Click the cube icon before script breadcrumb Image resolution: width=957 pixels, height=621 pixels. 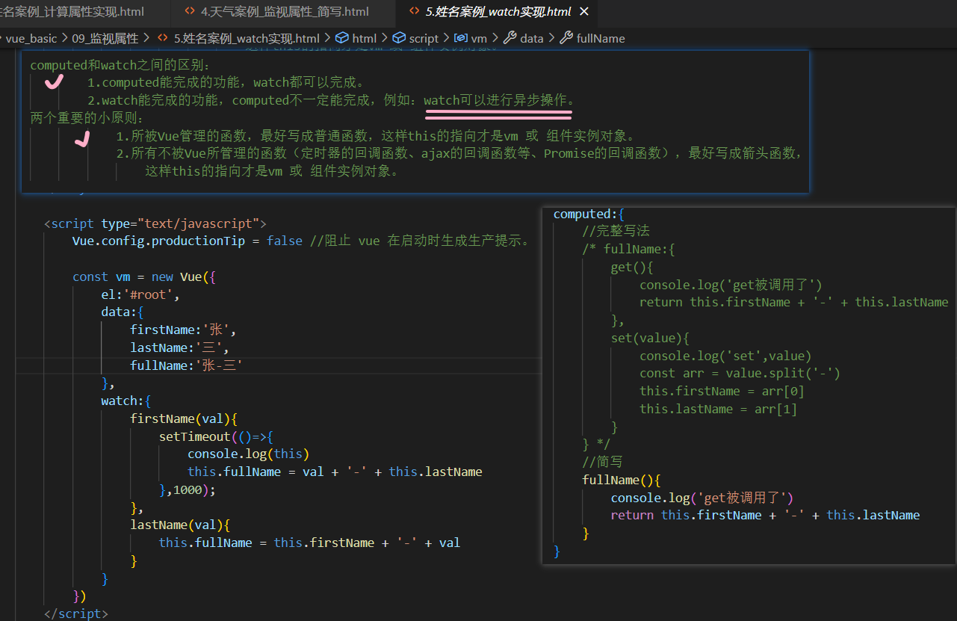point(399,38)
